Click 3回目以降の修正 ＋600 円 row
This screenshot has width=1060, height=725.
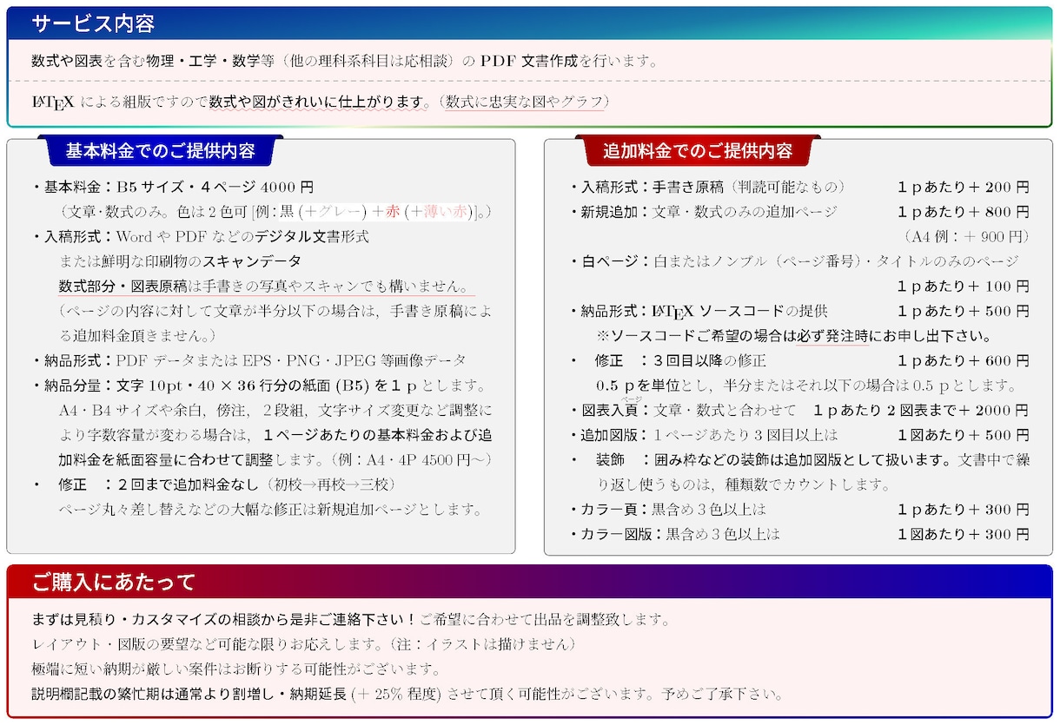pos(799,360)
